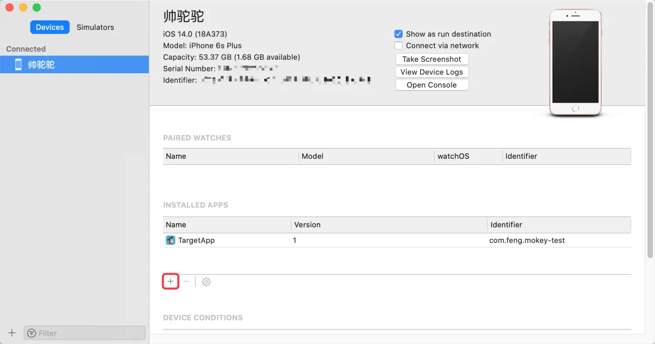
Task: Click the Installed Apps Version column header
Action: 389,225
